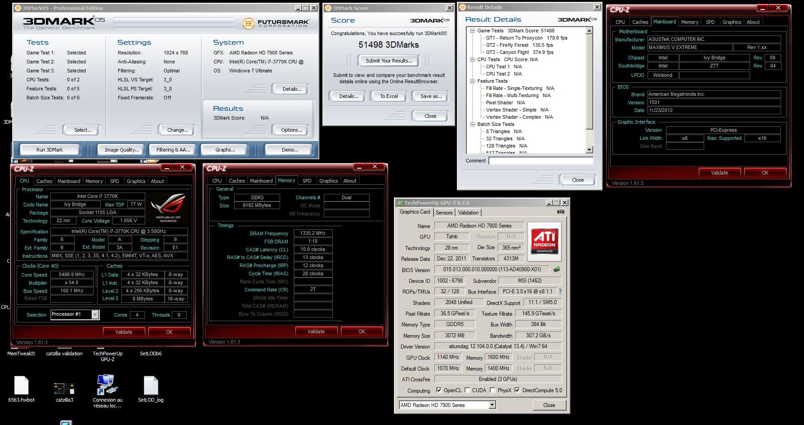The image size is (804, 425).
Task: Click the Result Details vertical scrollbar thumb
Action: click(x=590, y=82)
